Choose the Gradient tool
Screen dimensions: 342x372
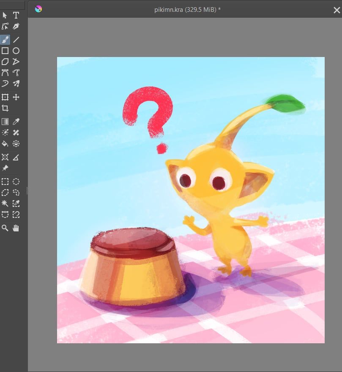click(x=5, y=122)
